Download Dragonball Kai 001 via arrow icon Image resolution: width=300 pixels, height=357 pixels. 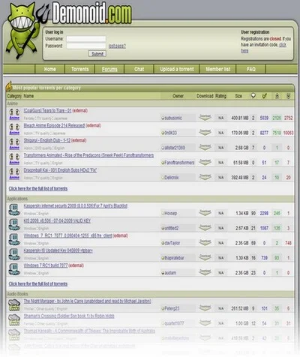pyautogui.click(x=205, y=177)
